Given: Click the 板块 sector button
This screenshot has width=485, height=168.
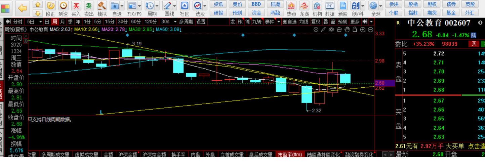Looking at the screenshot, I should (394, 4).
